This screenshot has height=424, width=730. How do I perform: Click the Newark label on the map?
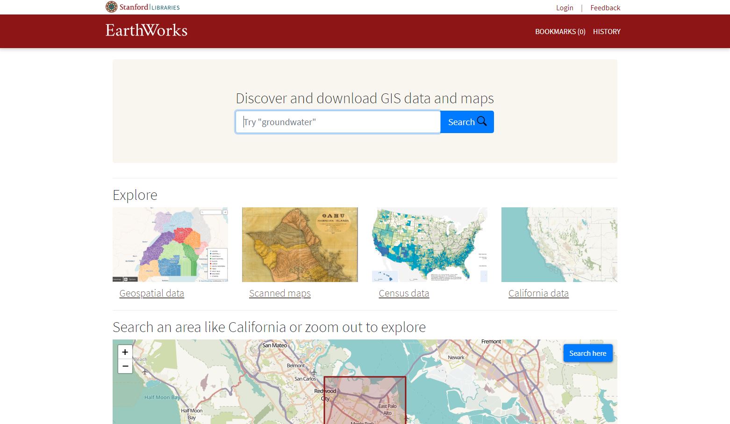pos(456,358)
